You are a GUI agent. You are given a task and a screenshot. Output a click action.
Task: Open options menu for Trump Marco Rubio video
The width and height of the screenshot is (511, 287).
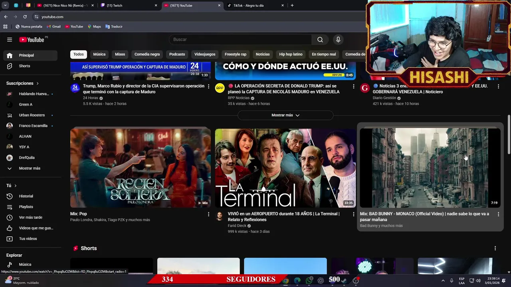208,86
